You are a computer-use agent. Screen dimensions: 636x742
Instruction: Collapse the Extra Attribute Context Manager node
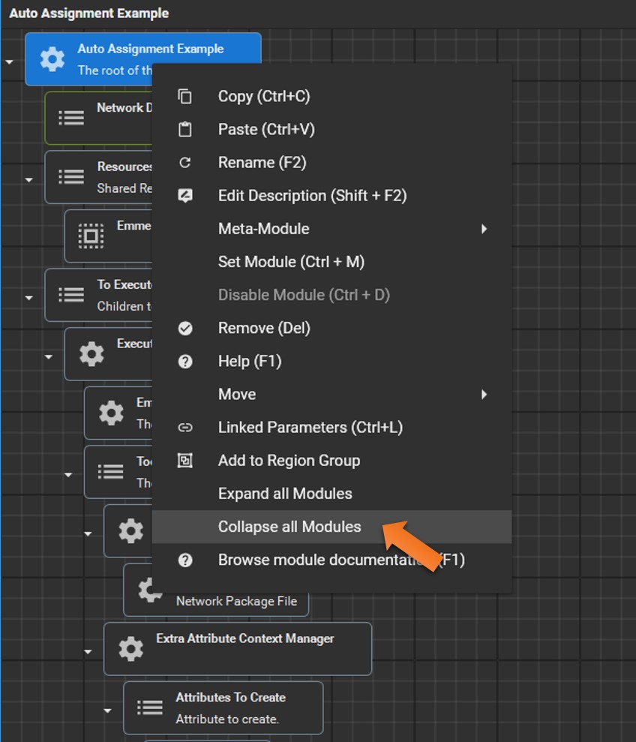tap(88, 651)
